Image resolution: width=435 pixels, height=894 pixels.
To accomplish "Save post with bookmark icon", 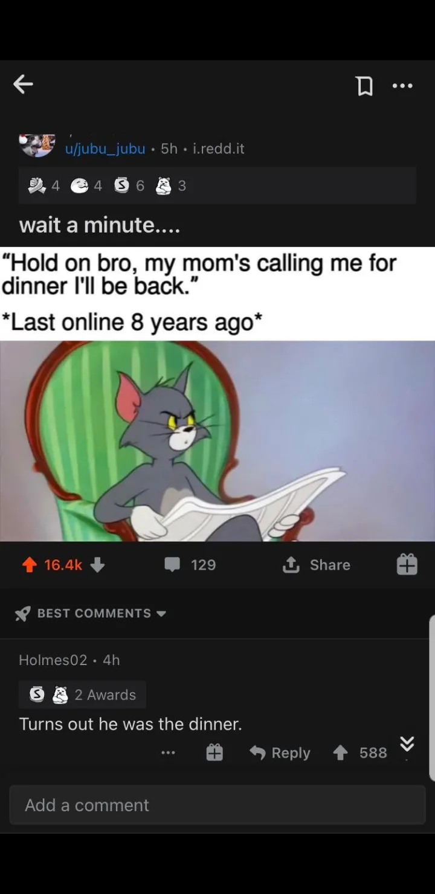I will [x=364, y=86].
